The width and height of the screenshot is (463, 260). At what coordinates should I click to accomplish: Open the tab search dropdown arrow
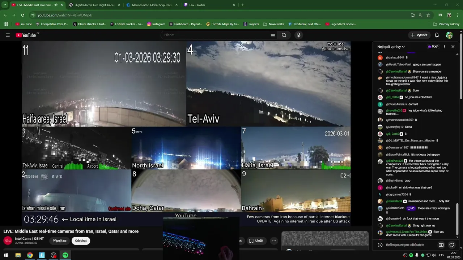click(x=5, y=5)
